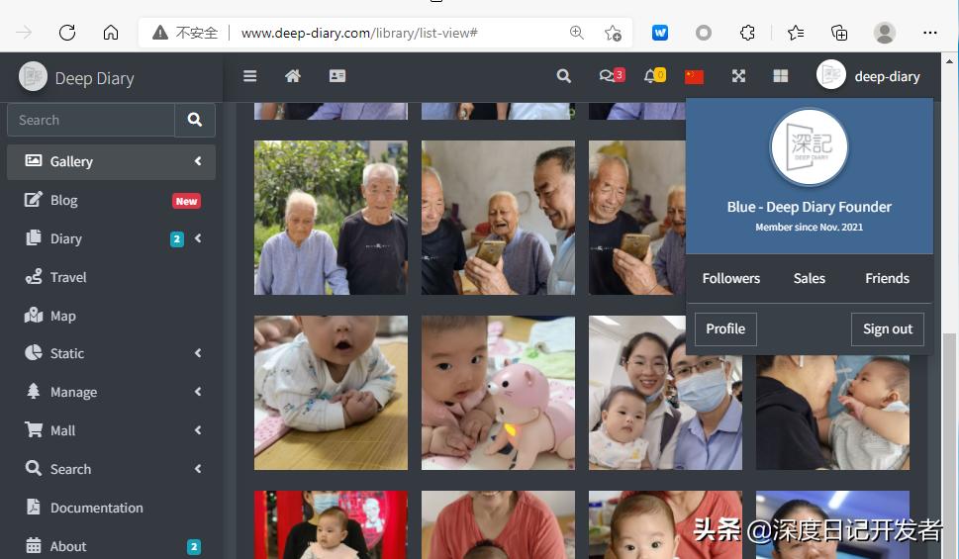Expand the Diary menu chevron

click(x=198, y=237)
